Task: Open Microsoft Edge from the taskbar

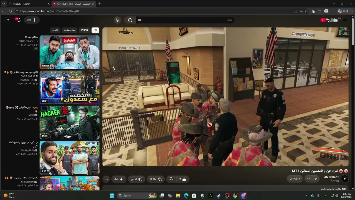Action: point(186,196)
